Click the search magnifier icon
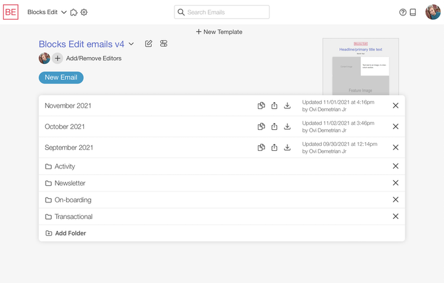Screen dimensions: 444x283 (181, 12)
